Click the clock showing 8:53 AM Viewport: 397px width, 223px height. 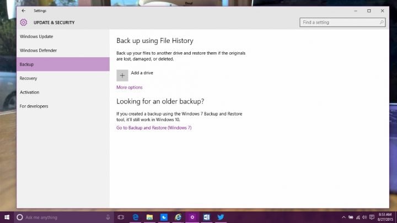click(385, 217)
